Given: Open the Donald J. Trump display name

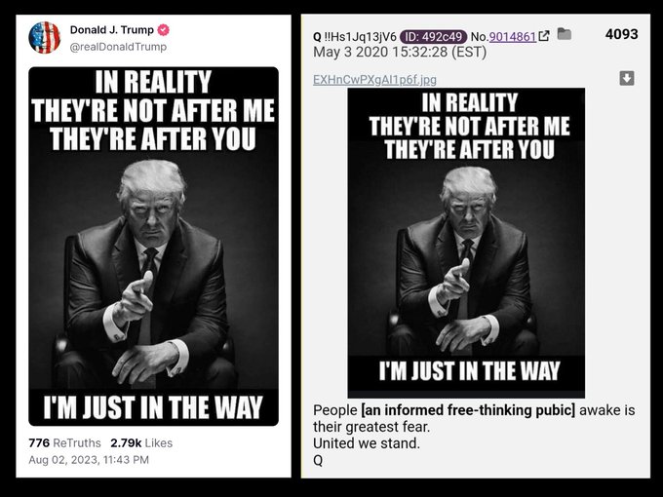Looking at the screenshot, I should click(111, 30).
